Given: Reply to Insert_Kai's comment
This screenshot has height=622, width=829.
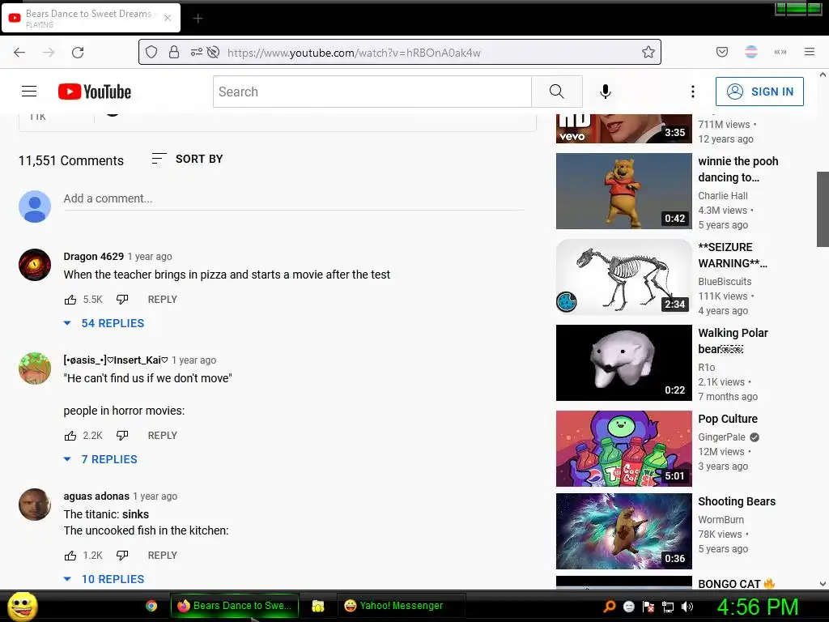Looking at the screenshot, I should click(162, 435).
